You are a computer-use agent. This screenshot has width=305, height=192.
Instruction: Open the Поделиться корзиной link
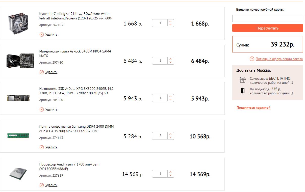[x=253, y=108]
